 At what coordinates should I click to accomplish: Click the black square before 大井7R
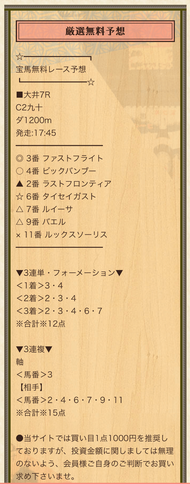pos(19,95)
